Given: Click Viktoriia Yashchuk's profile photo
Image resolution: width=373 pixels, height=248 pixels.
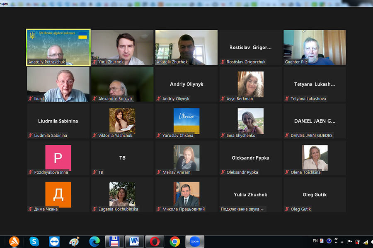Looking at the screenshot, I should coord(122,121).
